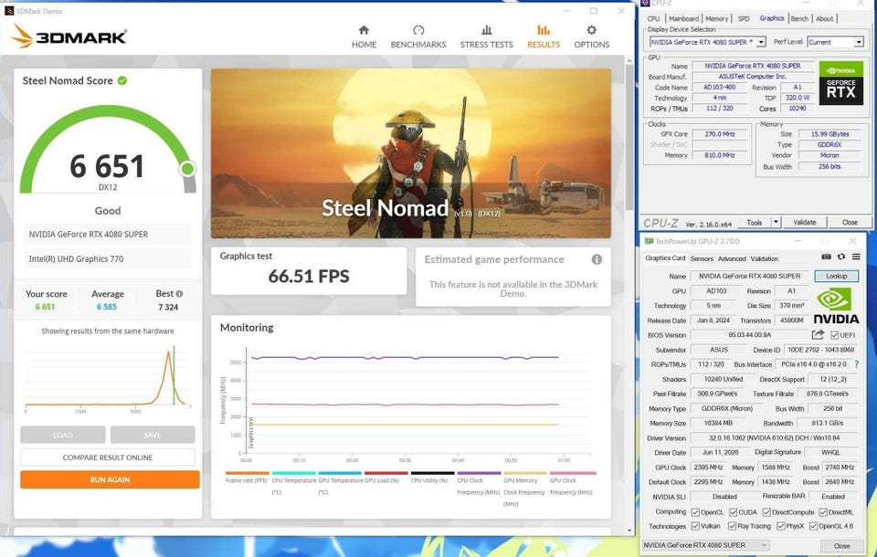Image resolution: width=877 pixels, height=557 pixels.
Task: Go to the HOME section in 3DMark
Action: coord(364,37)
